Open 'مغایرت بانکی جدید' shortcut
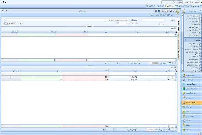This screenshot has width=202, height=135. coord(195,22)
